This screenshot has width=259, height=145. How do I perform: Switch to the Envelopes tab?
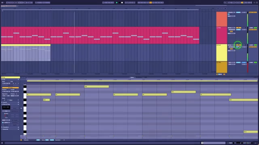coord(139,77)
